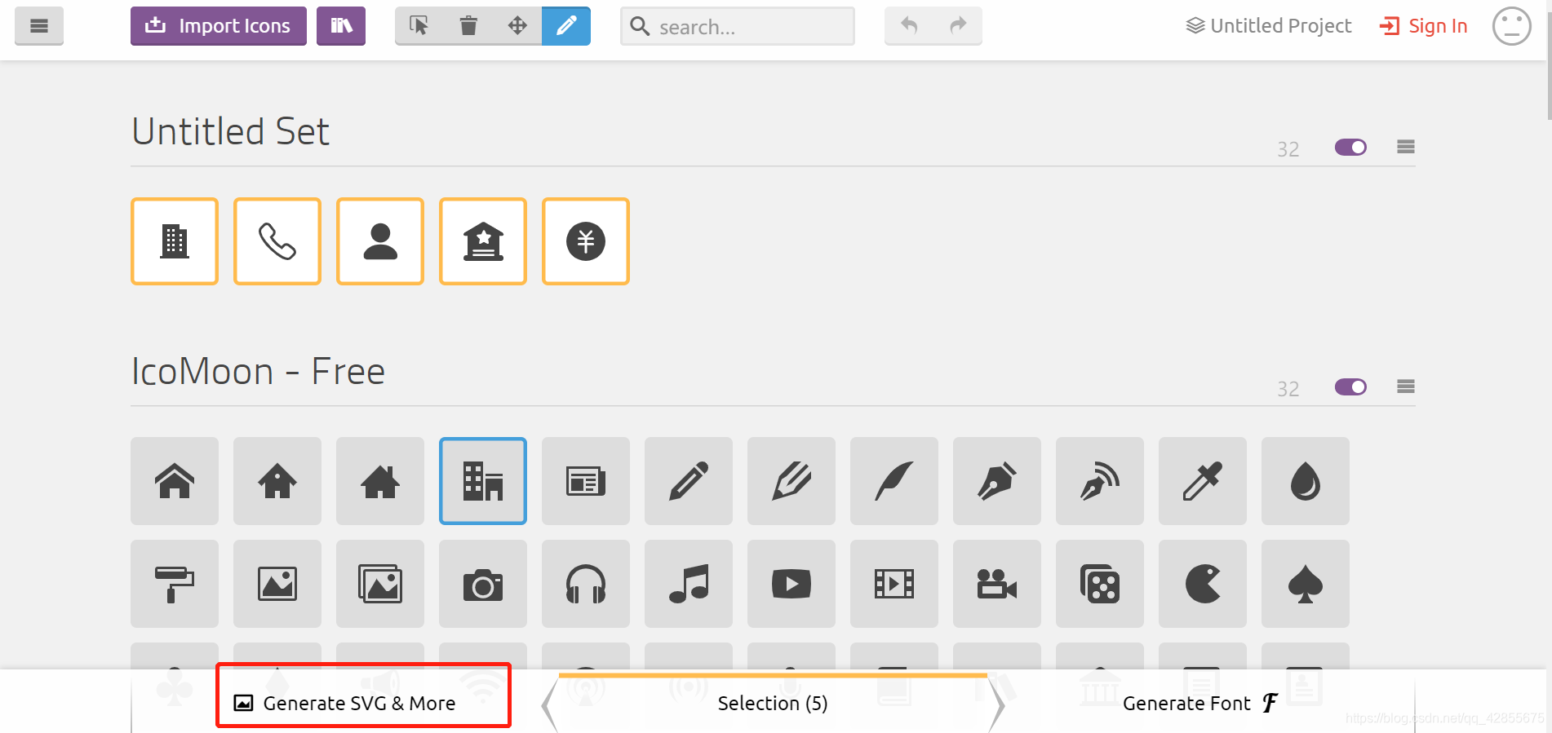Choose the Select arrow tool
The image size is (1552, 733).
coord(419,26)
